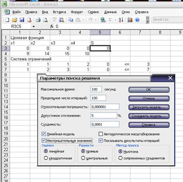Enable Автоматическое масштабирование checkbox
183x182 pixels.
(x=101, y=134)
